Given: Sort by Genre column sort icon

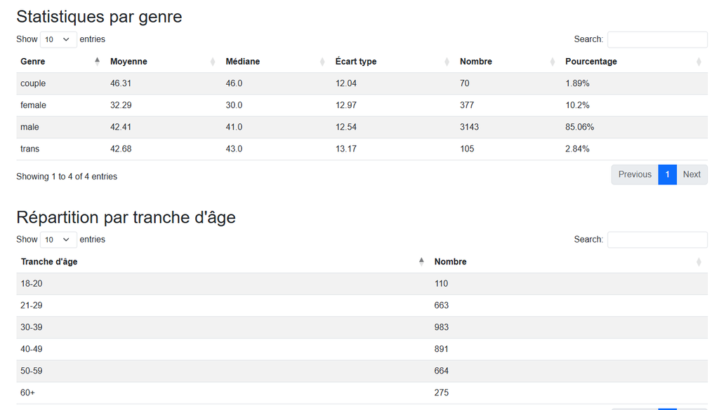Looking at the screenshot, I should pyautogui.click(x=97, y=62).
